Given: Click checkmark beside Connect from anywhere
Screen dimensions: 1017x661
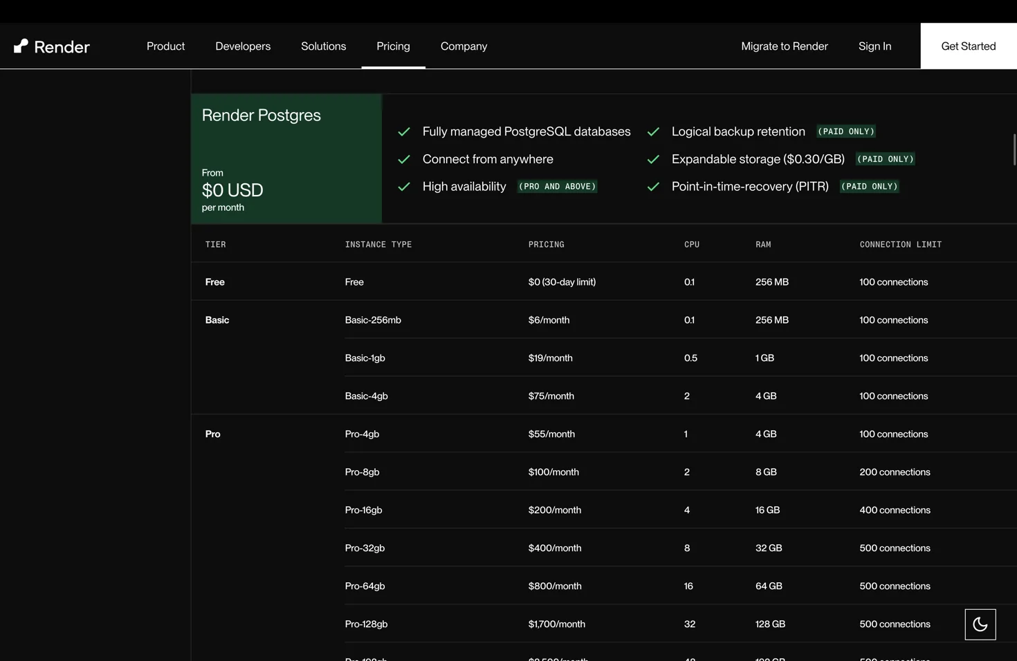Looking at the screenshot, I should (404, 159).
